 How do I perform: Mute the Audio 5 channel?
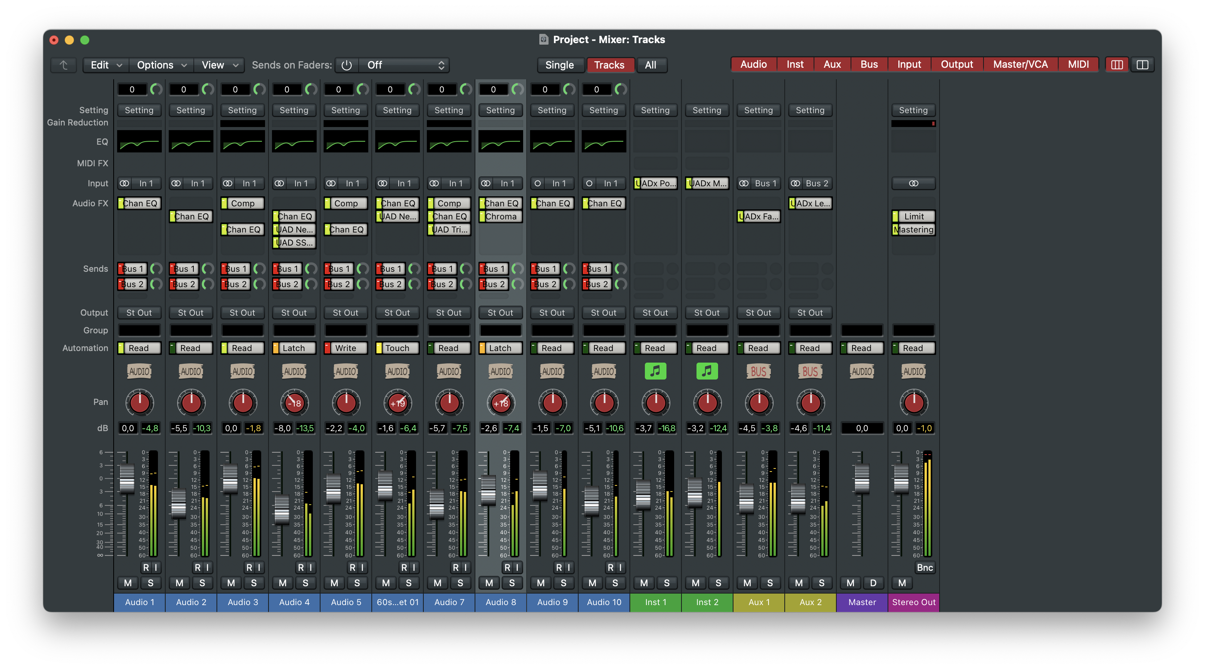[x=334, y=583]
